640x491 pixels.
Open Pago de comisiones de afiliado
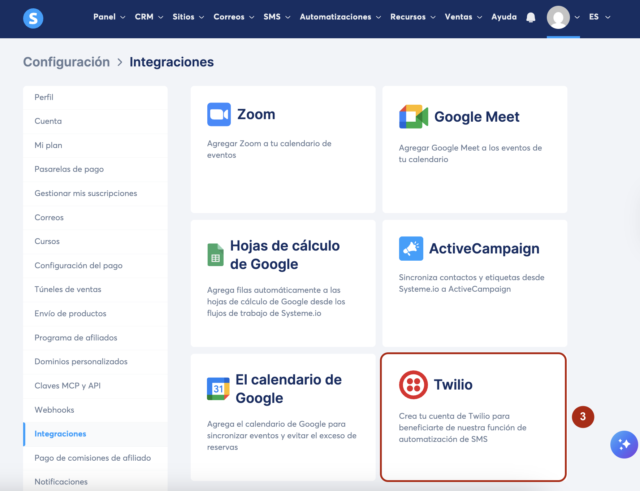coord(95,458)
